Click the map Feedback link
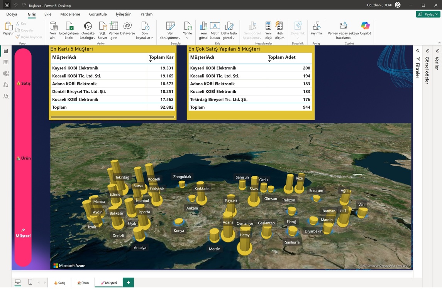The image size is (442, 289). pyautogui.click(x=402, y=265)
